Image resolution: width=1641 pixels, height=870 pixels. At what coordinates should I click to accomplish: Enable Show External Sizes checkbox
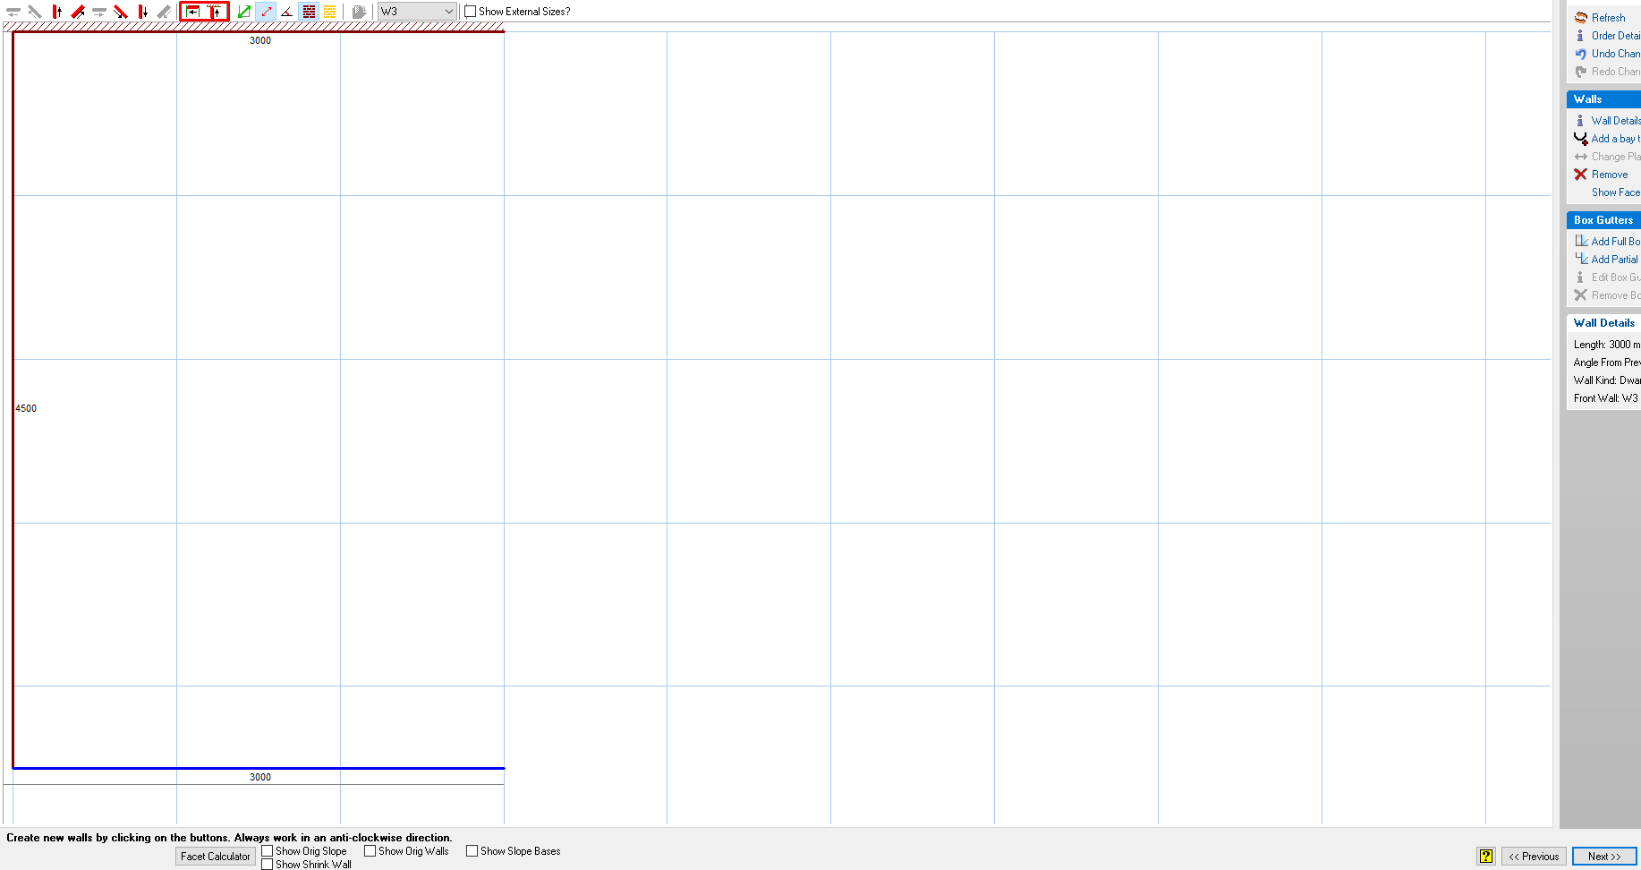tap(470, 12)
